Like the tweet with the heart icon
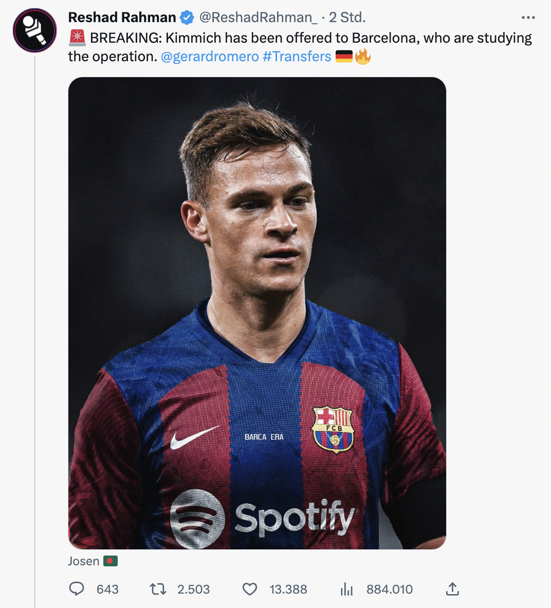This screenshot has height=608, width=551. (x=250, y=589)
